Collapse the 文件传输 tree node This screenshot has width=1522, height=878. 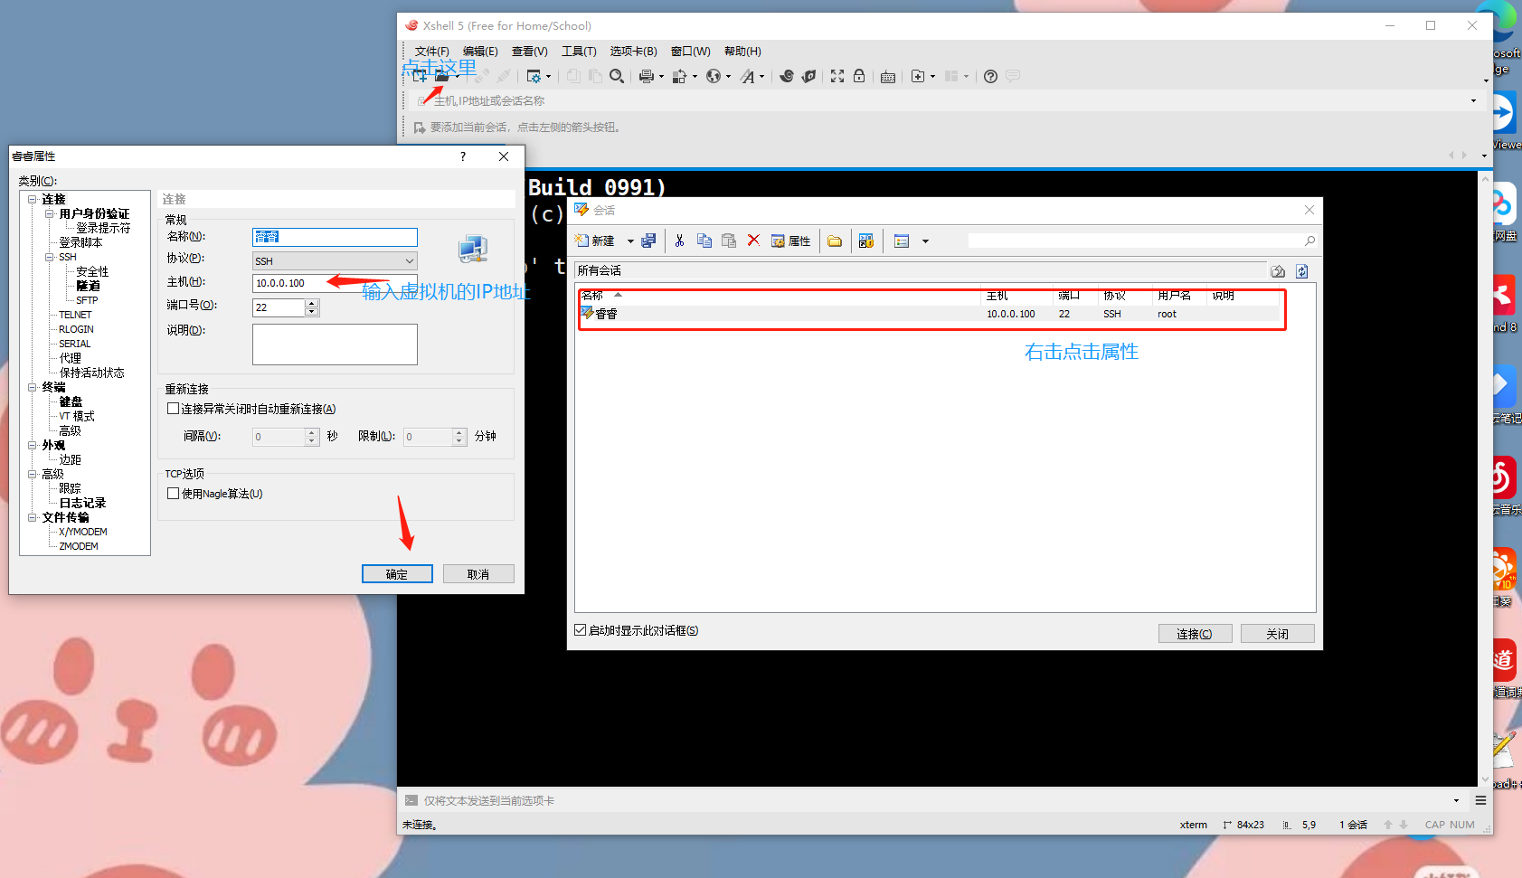point(33,517)
